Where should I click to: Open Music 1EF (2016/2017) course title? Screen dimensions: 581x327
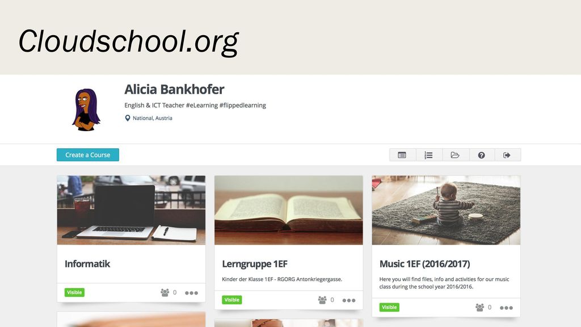pos(424,264)
